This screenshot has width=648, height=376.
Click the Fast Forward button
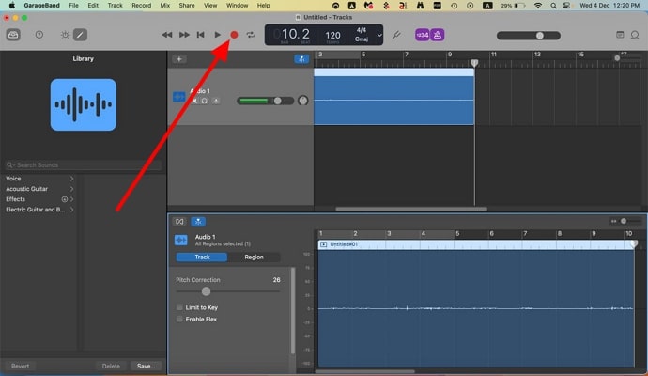[x=184, y=35]
